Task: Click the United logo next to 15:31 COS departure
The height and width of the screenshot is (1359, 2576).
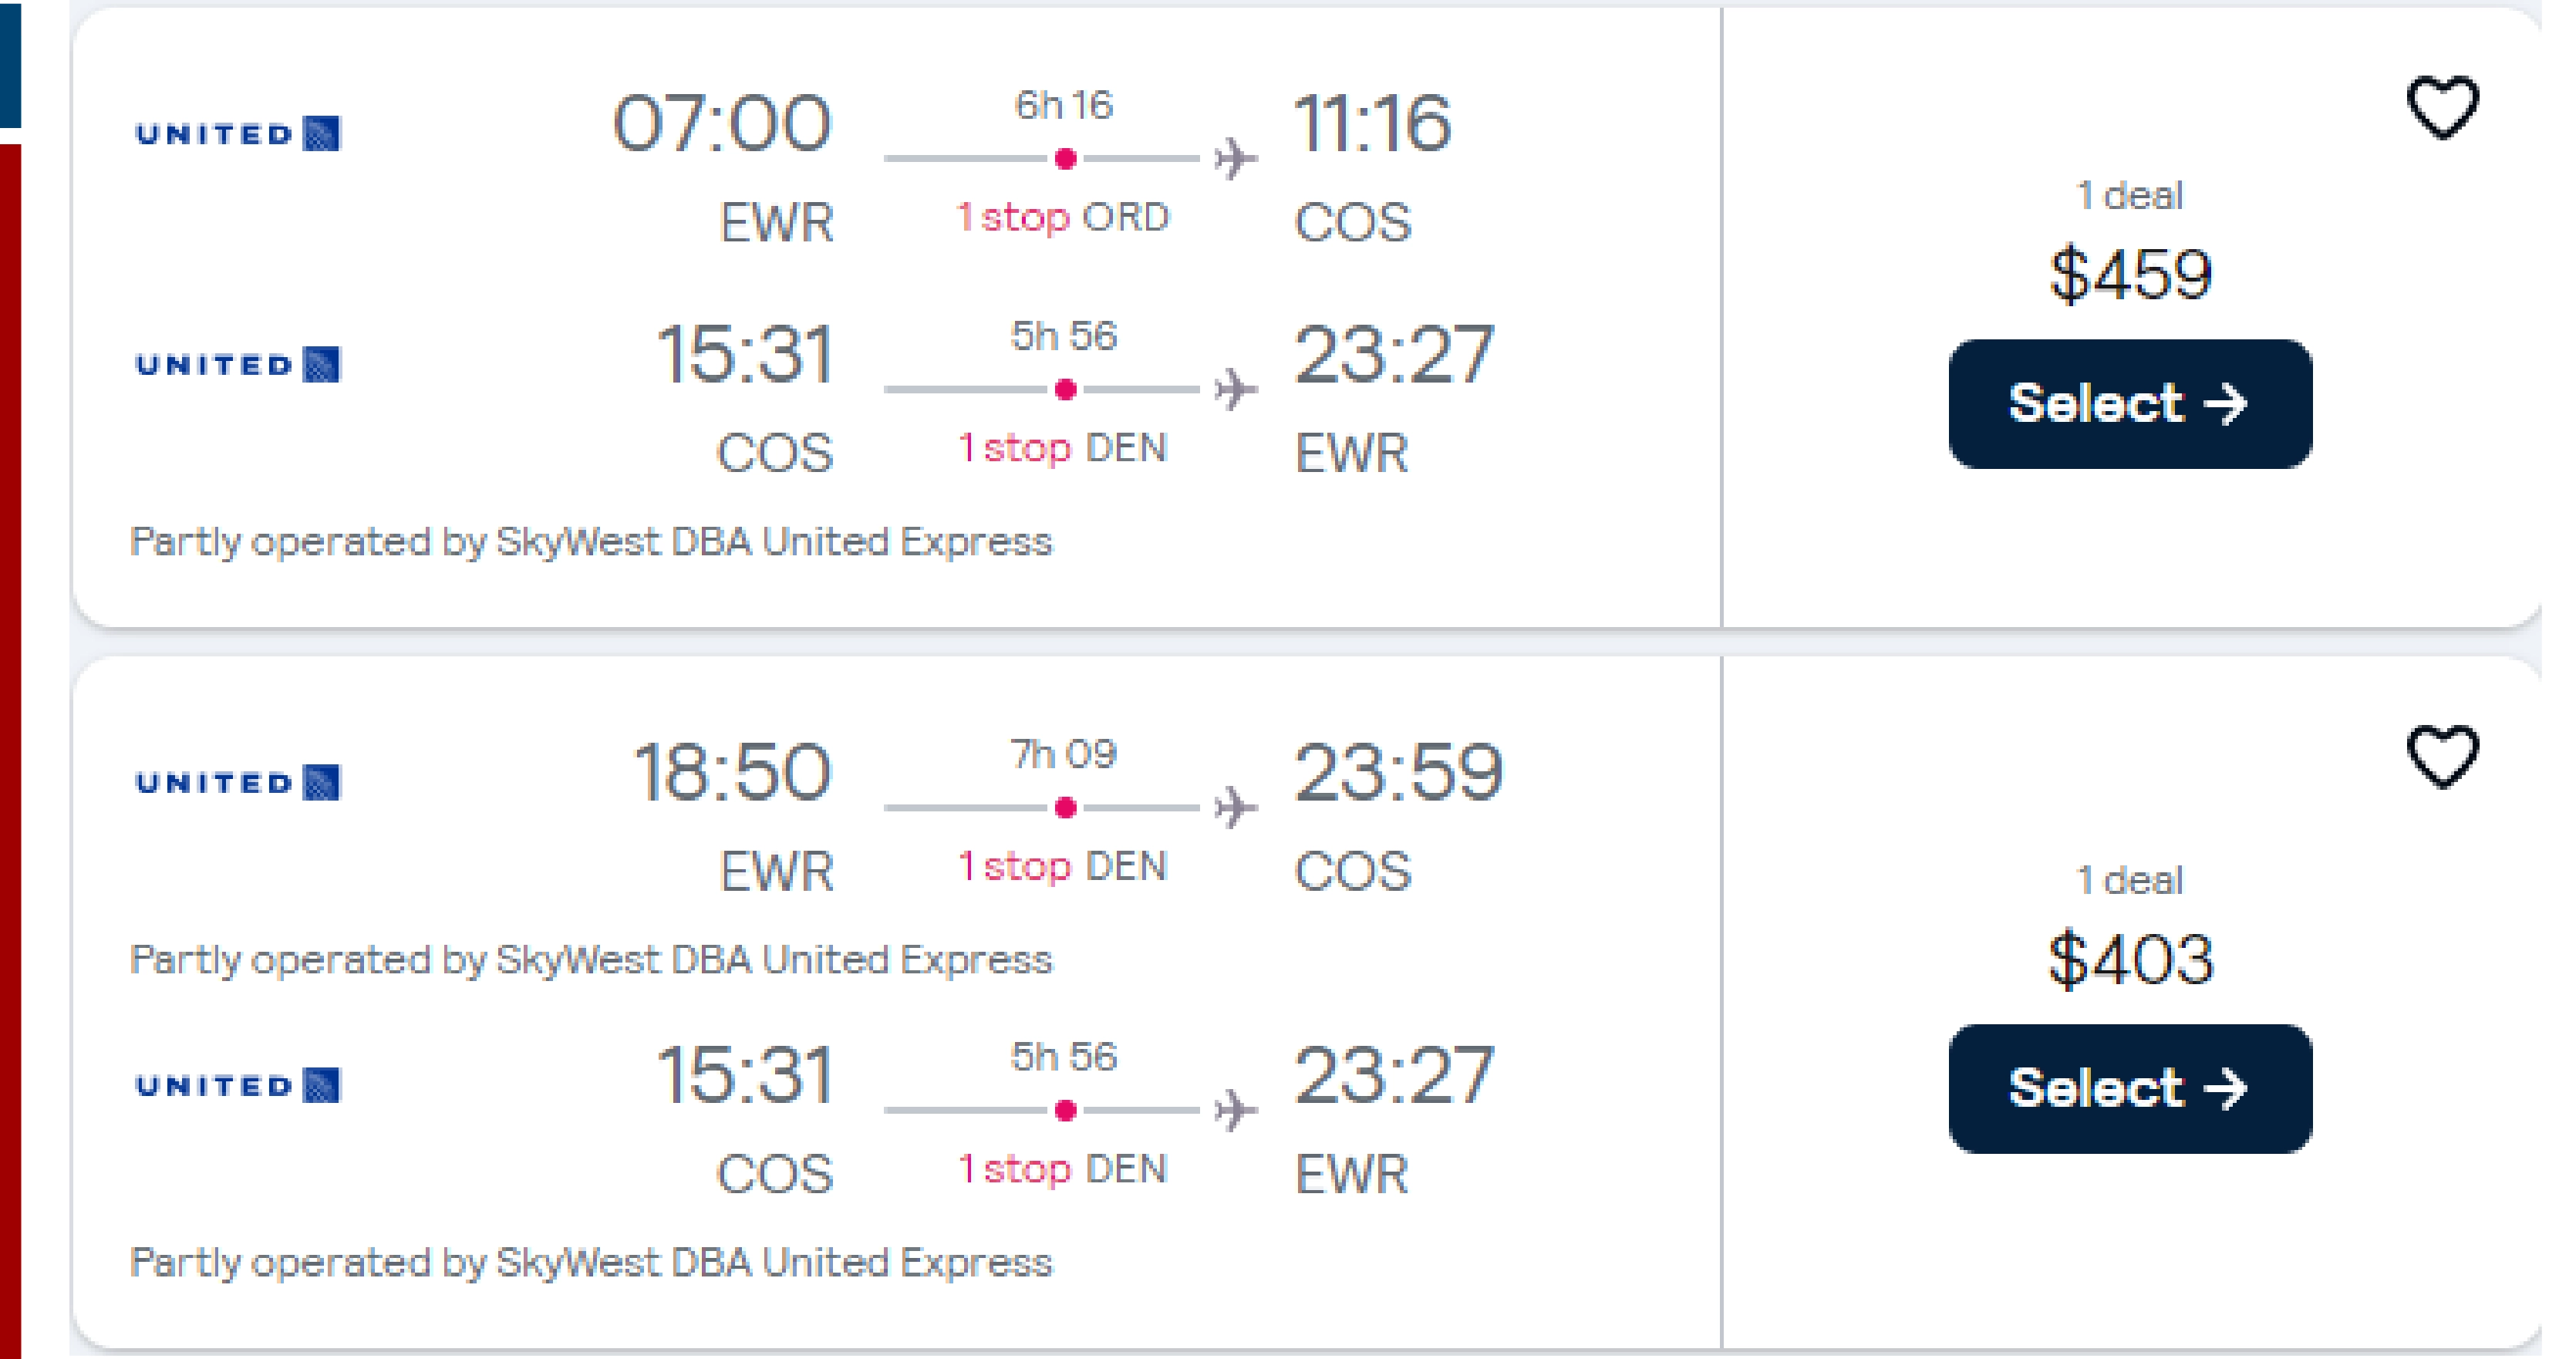Action: coord(237,366)
